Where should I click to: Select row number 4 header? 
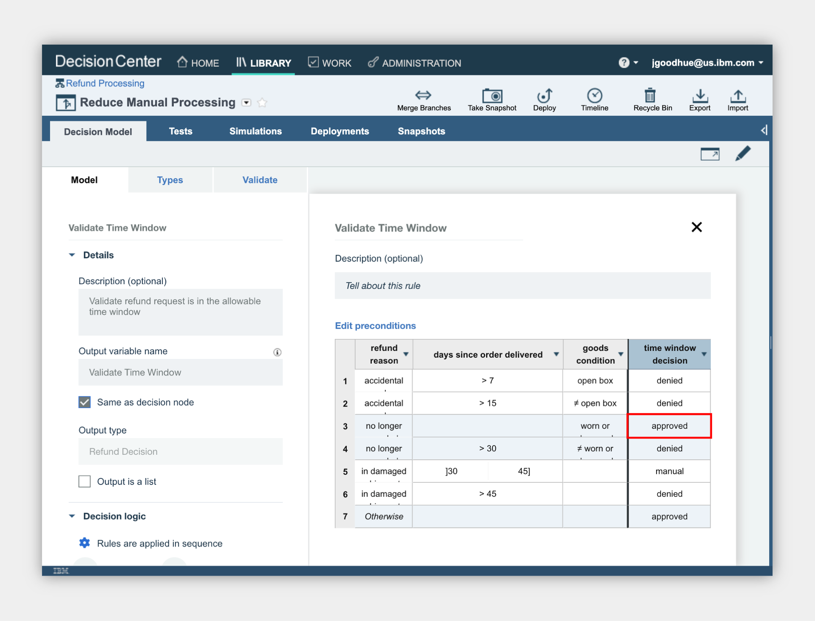pos(345,449)
